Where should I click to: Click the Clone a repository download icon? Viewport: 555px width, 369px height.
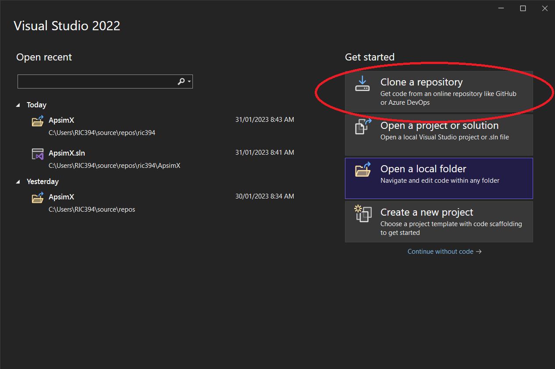tap(363, 84)
